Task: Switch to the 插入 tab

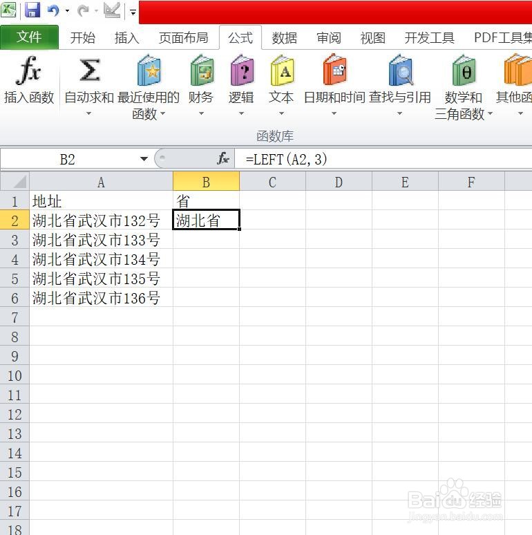Action: 127,37
